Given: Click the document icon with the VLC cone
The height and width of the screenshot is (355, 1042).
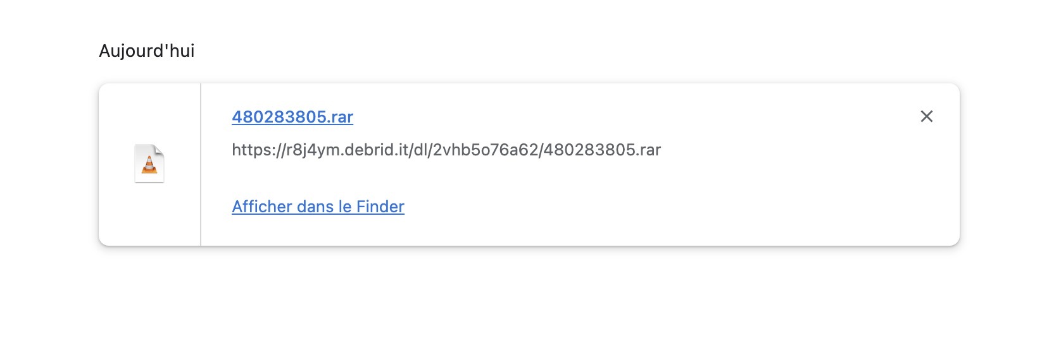Looking at the screenshot, I should [x=149, y=164].
